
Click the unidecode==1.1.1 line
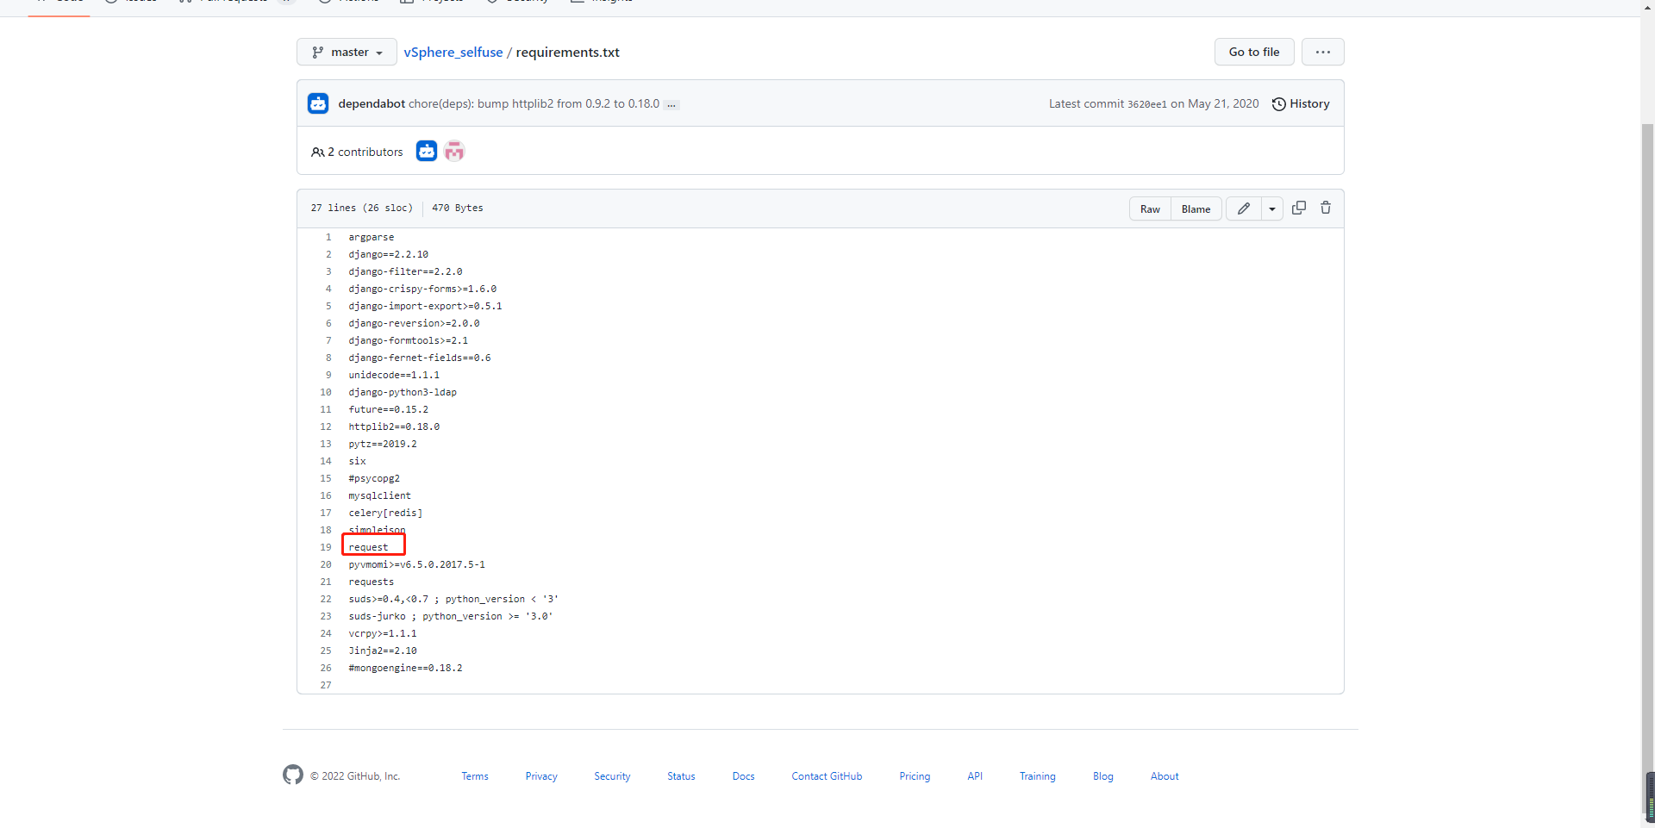point(394,375)
